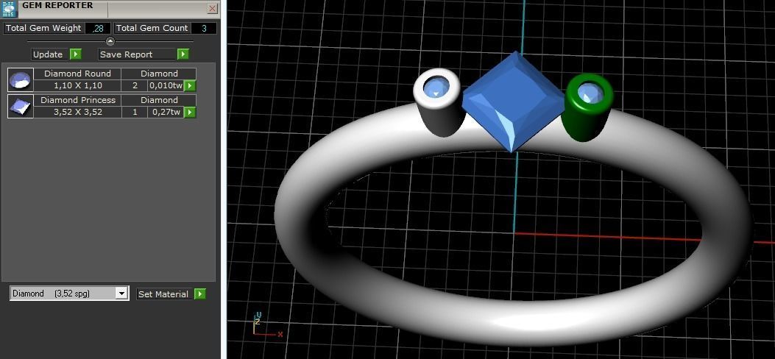Select the white bezel setting on ring
775x359 pixels.
point(438,103)
